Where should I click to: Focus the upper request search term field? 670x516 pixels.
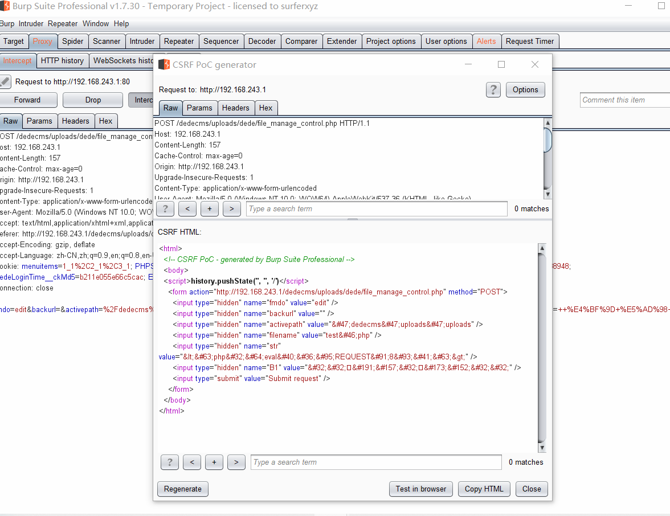[x=377, y=209]
